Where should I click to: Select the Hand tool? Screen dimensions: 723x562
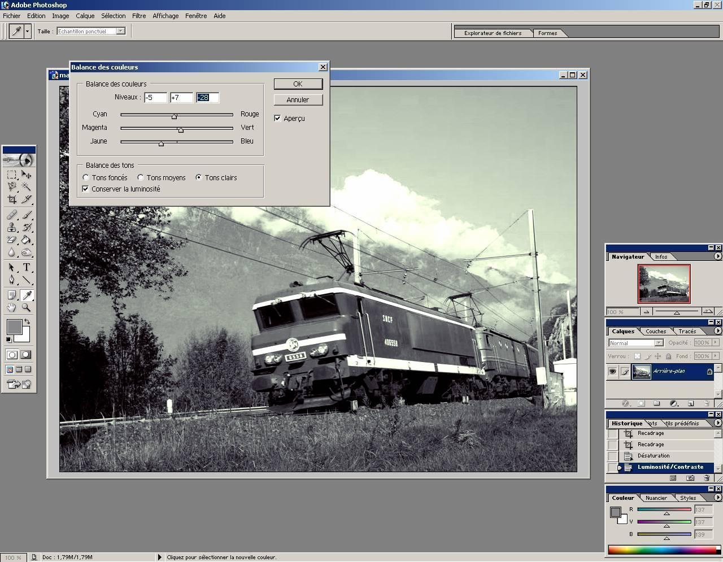click(12, 308)
